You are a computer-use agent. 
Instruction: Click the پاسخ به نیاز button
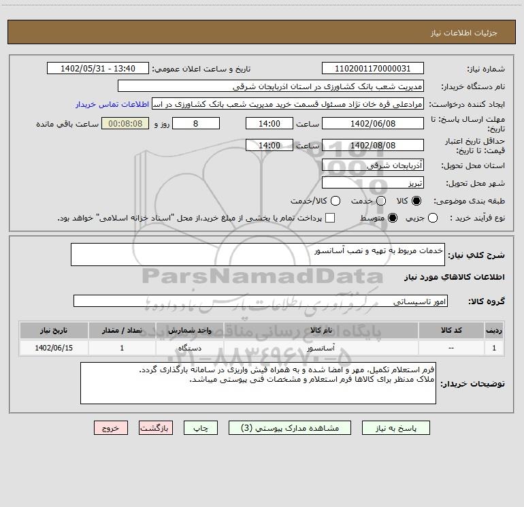point(395,428)
